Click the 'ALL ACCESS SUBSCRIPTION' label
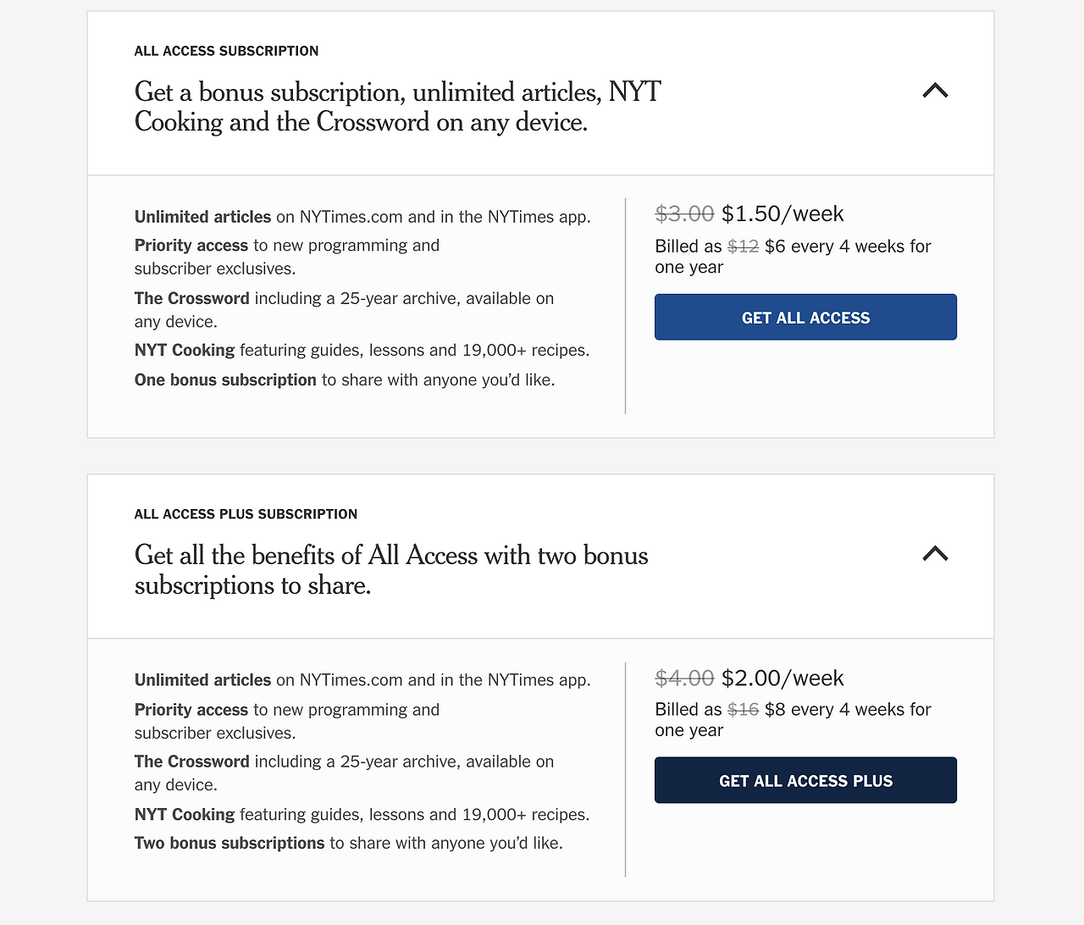The image size is (1084, 925). 226,51
